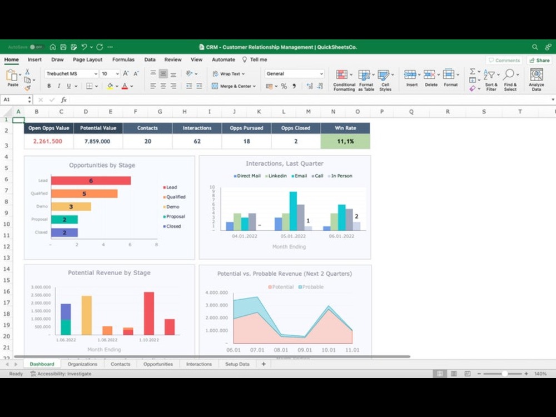
Task: Toggle center horizontal text alignment
Action: point(163,86)
